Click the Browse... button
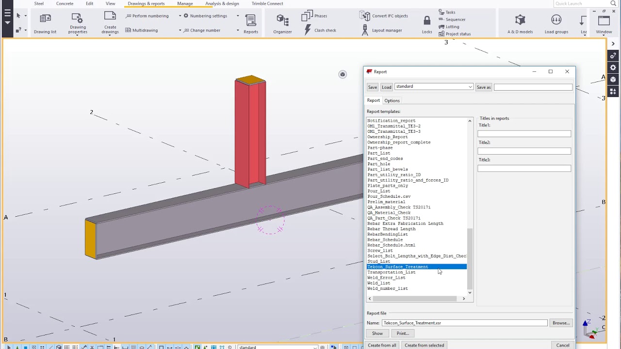Viewport: 621px width, 349px height. click(x=561, y=323)
